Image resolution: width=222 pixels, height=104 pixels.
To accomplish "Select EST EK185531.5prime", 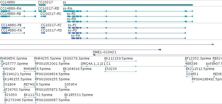I will (x=79, y=95).
